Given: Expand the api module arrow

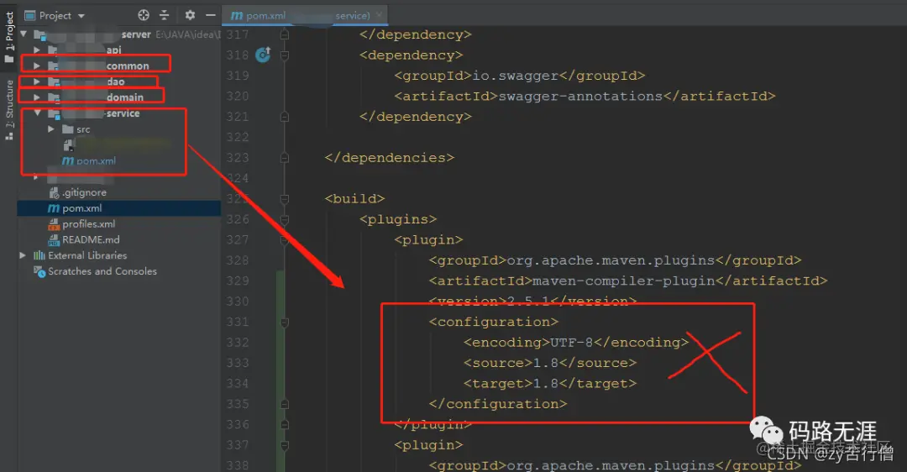Looking at the screenshot, I should (37, 50).
